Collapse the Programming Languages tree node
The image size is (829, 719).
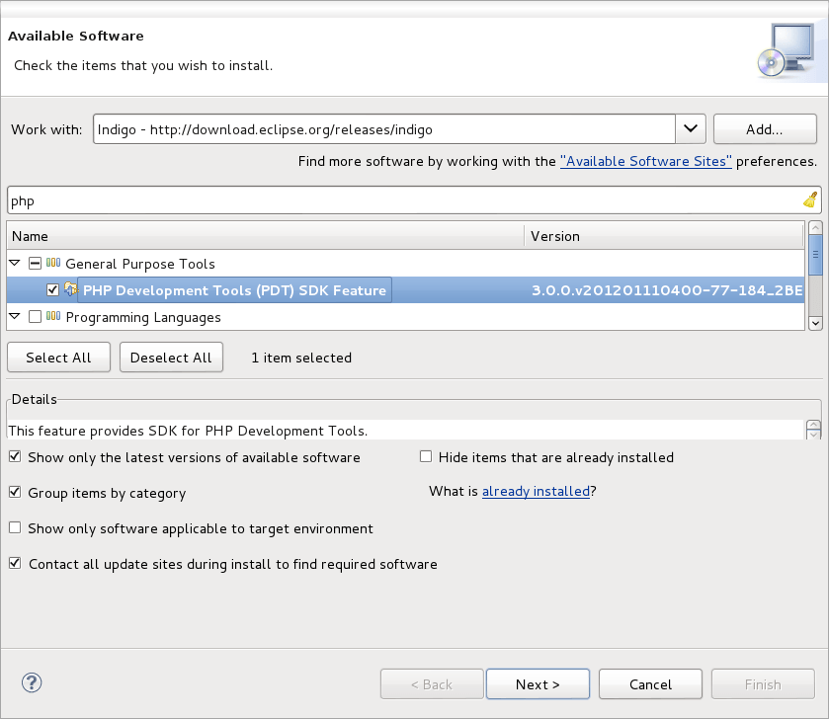[x=15, y=316]
